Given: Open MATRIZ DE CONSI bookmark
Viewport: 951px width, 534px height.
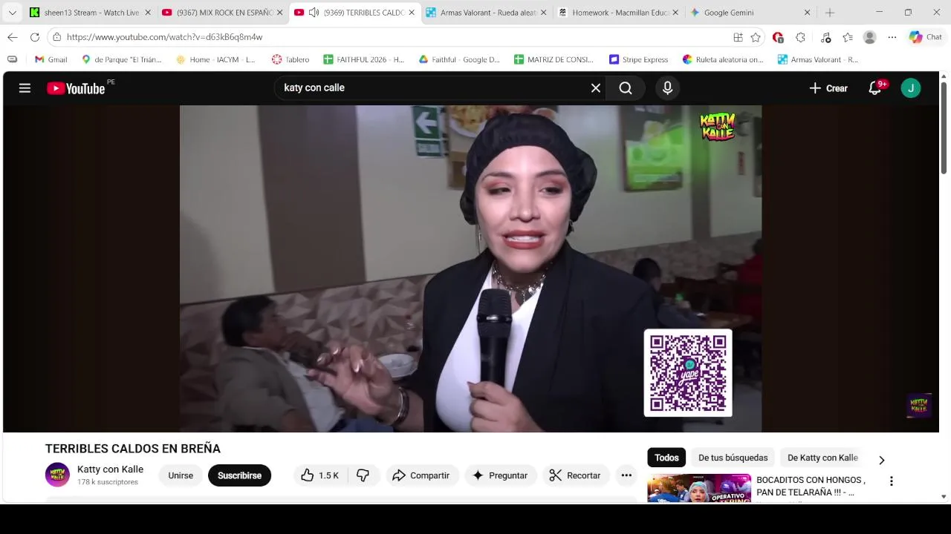Looking at the screenshot, I should click(x=554, y=59).
